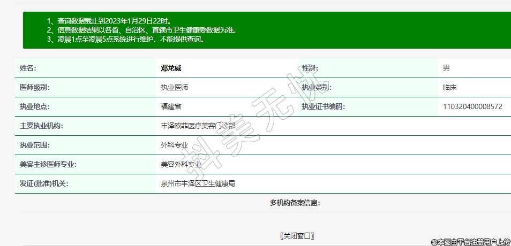Select the 执业医师 value text
This screenshot has height=246, width=511.
[x=175, y=88]
